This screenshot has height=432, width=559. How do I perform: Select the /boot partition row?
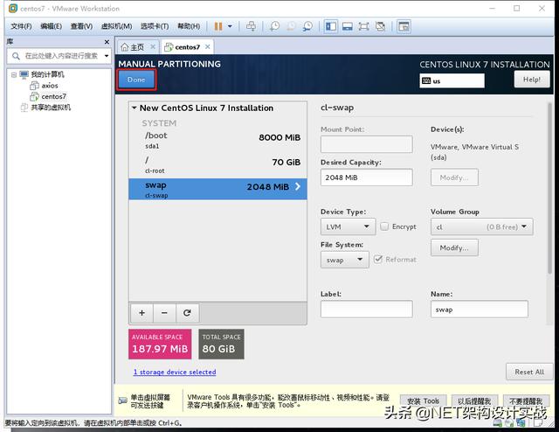217,140
